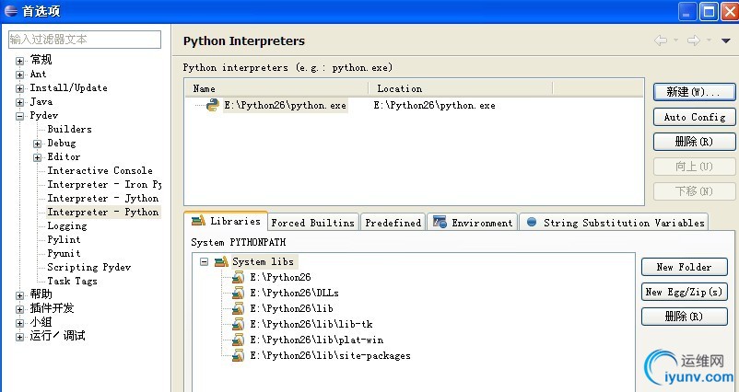The height and width of the screenshot is (392, 739).
Task: Click the E:\Python26\lib\lib-tk library icon
Action: click(x=239, y=324)
